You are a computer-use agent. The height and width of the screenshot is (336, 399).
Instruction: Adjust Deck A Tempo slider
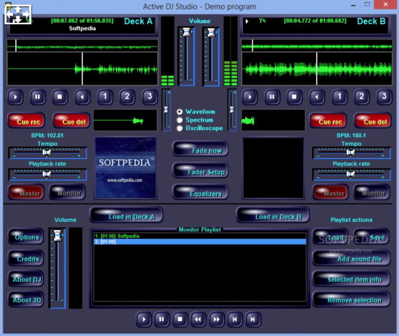point(47,152)
